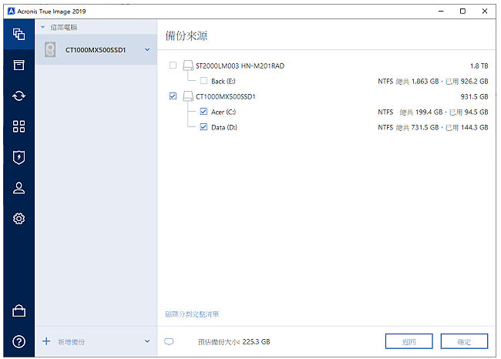Click the 備份來源 heading
This screenshot has height=359, width=501.
(x=187, y=35)
